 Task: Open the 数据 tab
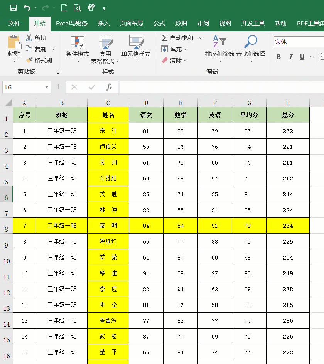[181, 24]
